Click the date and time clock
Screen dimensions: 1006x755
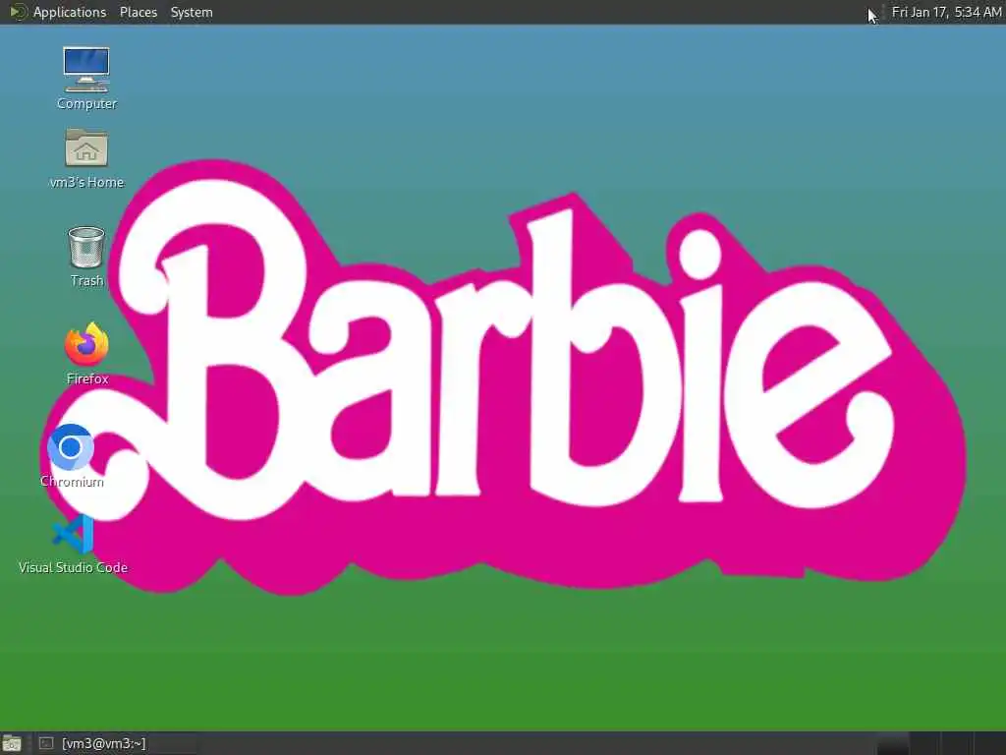point(946,12)
